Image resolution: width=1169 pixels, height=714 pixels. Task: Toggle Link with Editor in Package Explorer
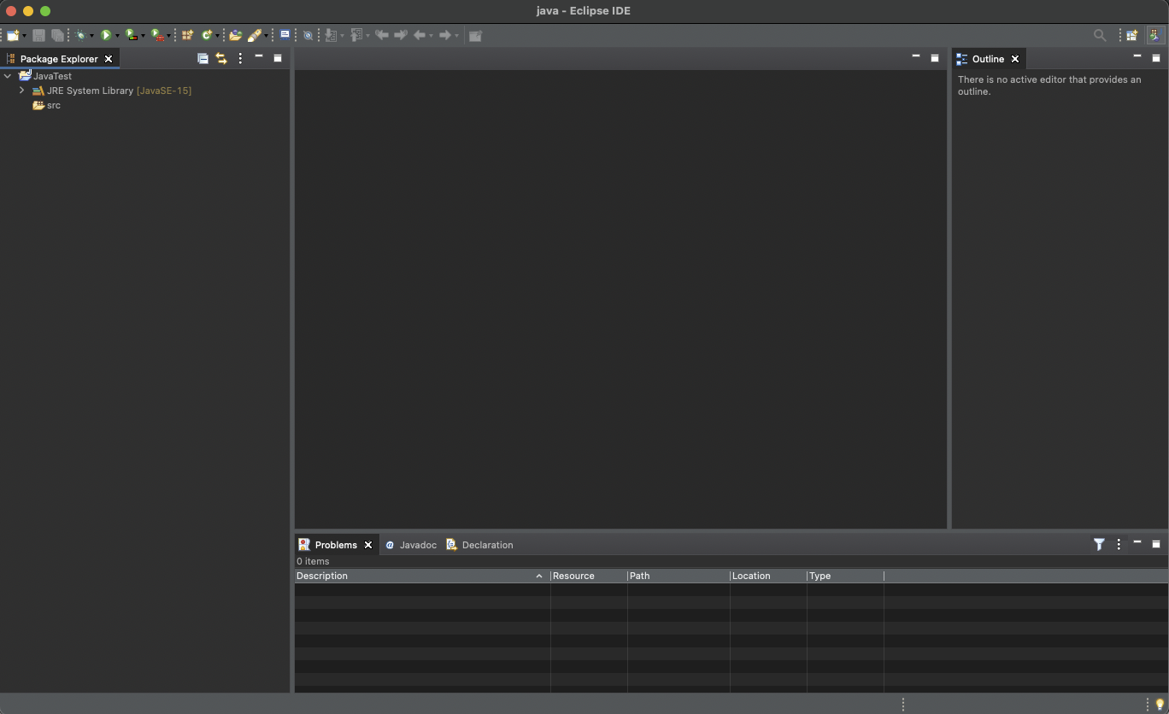click(x=221, y=58)
